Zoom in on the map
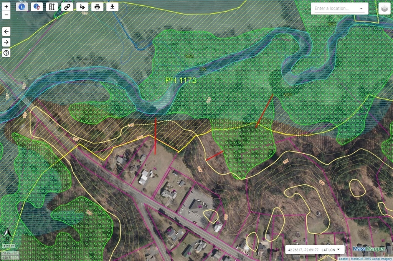 click(x=6, y=7)
